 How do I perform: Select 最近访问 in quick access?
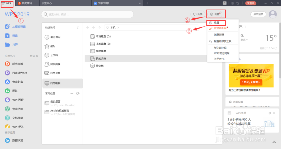(52, 37)
